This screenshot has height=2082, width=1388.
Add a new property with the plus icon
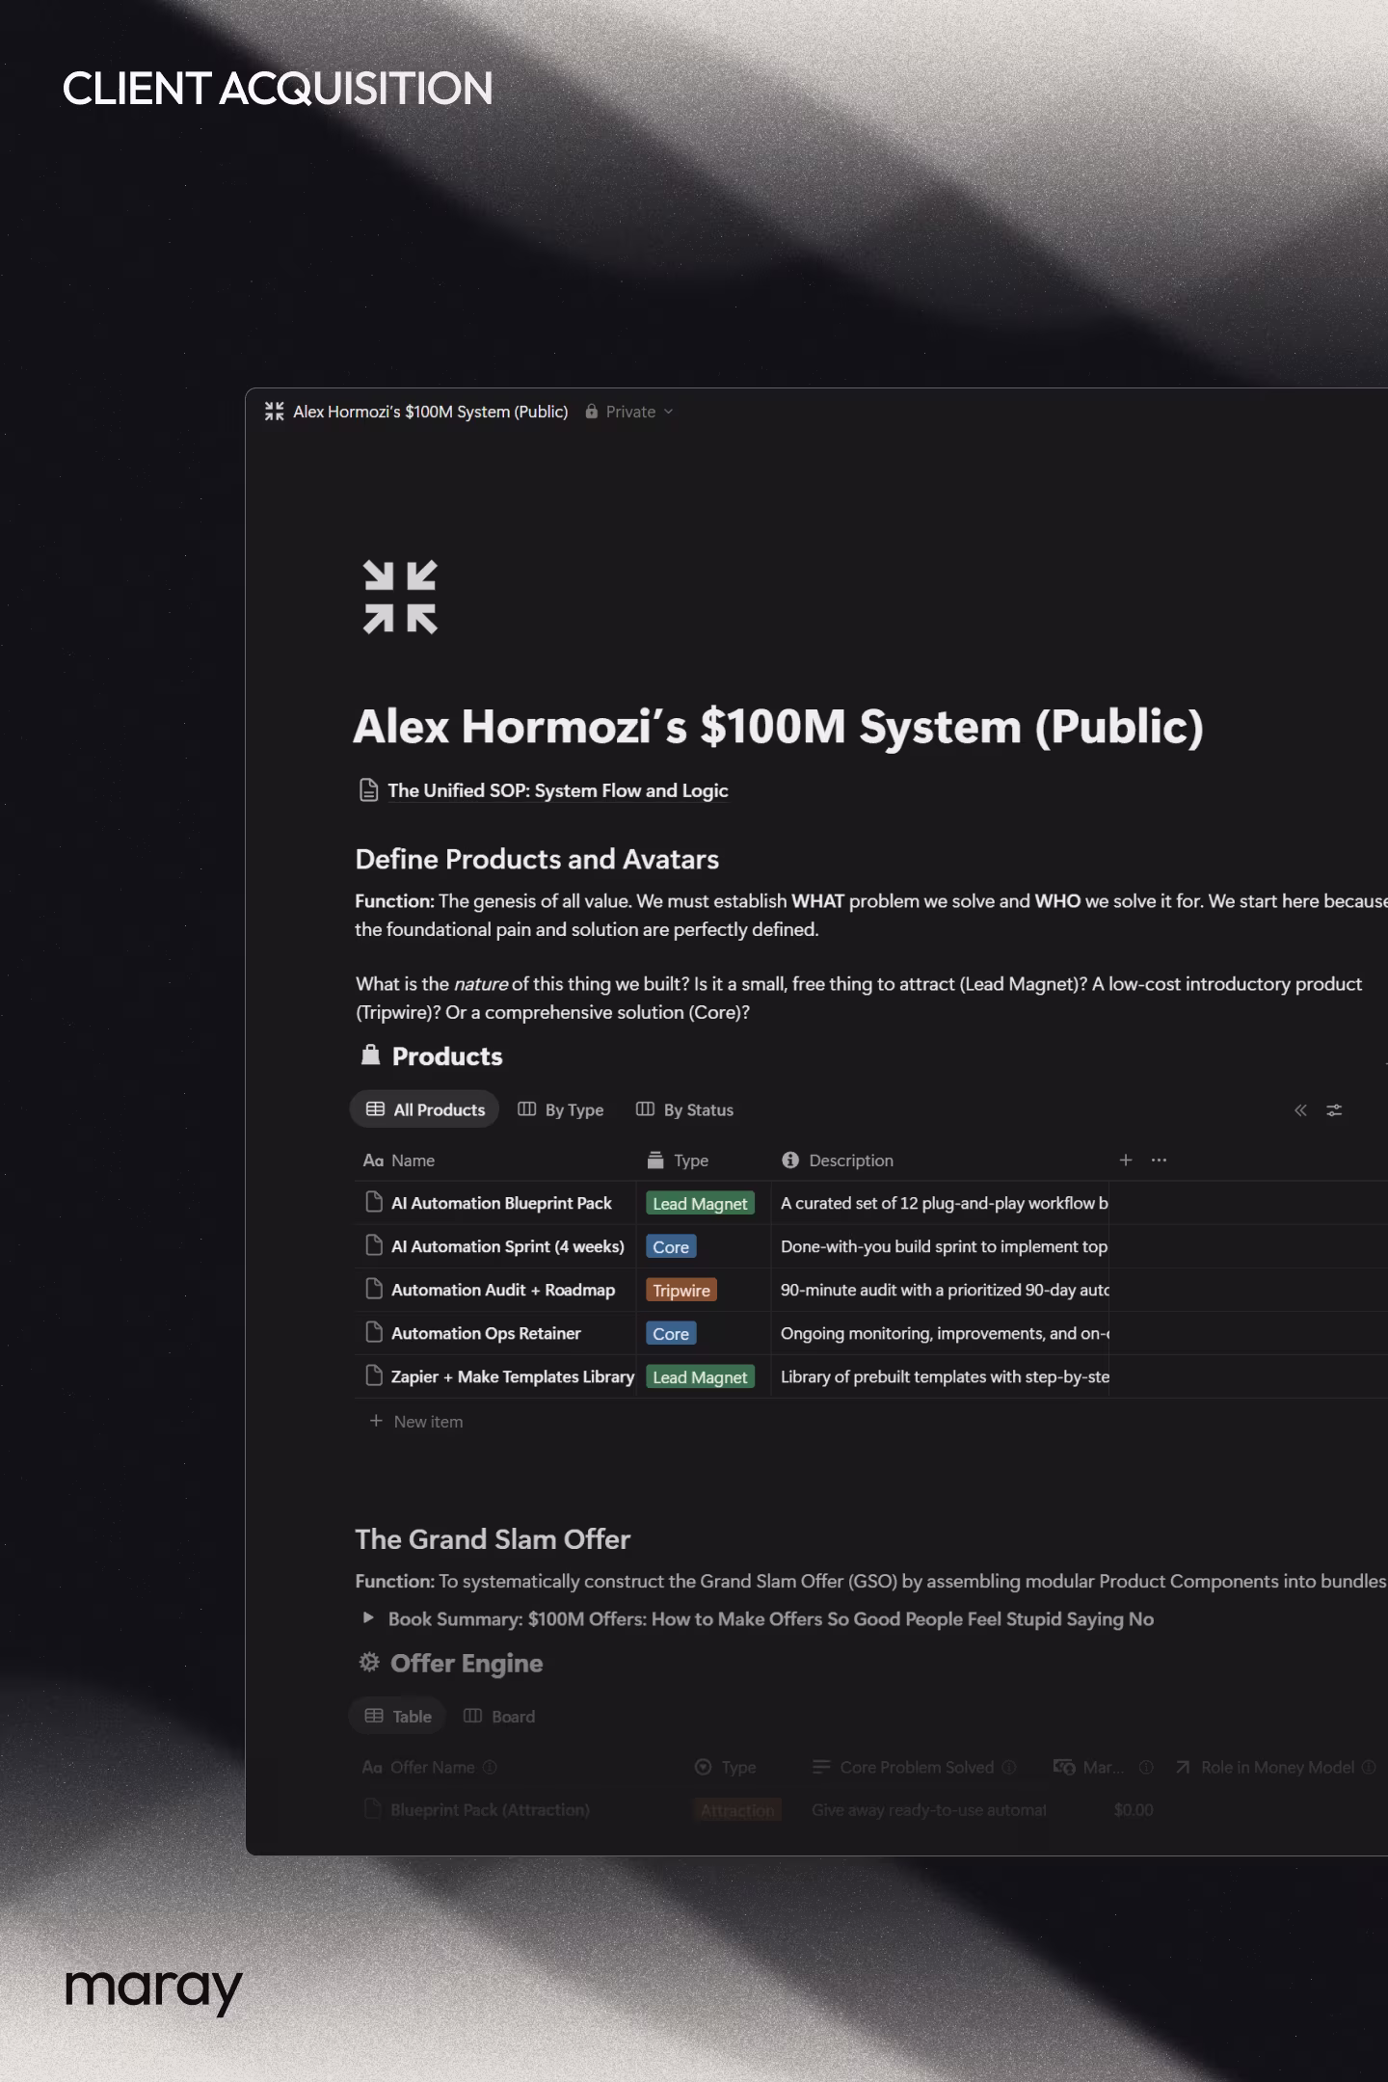click(x=1125, y=1161)
